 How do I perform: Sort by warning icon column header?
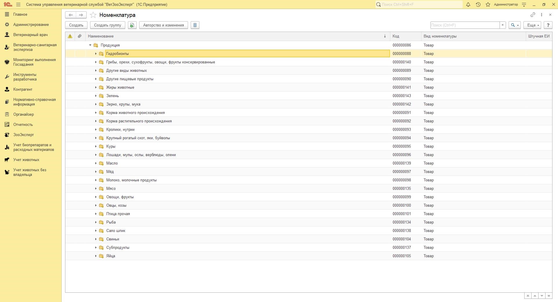70,36
